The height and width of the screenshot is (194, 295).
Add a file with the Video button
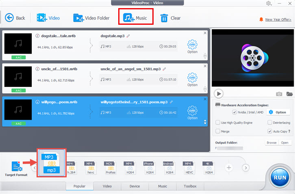[48, 18]
